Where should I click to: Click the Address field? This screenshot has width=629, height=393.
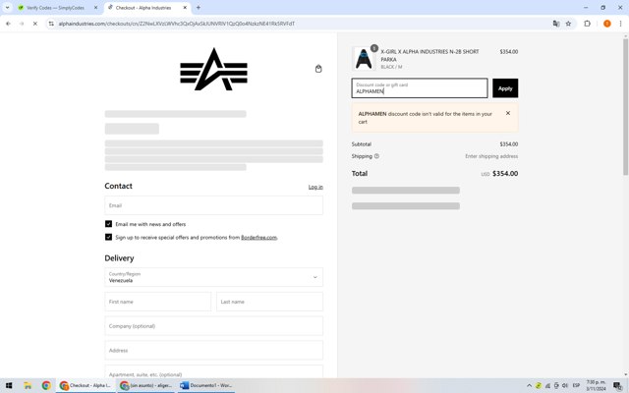tap(213, 351)
